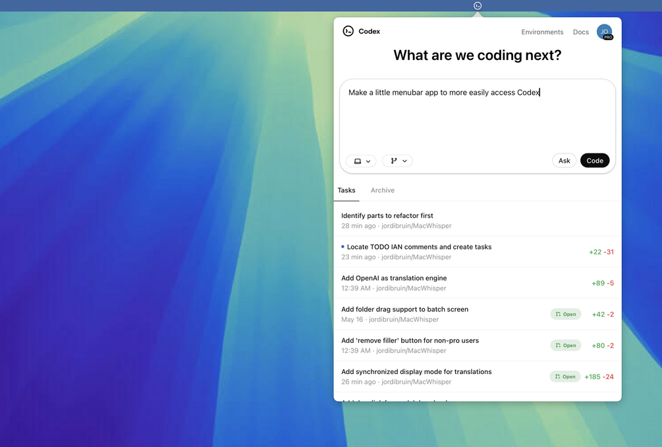Click the Ask button
The height and width of the screenshot is (447, 662).
(x=564, y=161)
